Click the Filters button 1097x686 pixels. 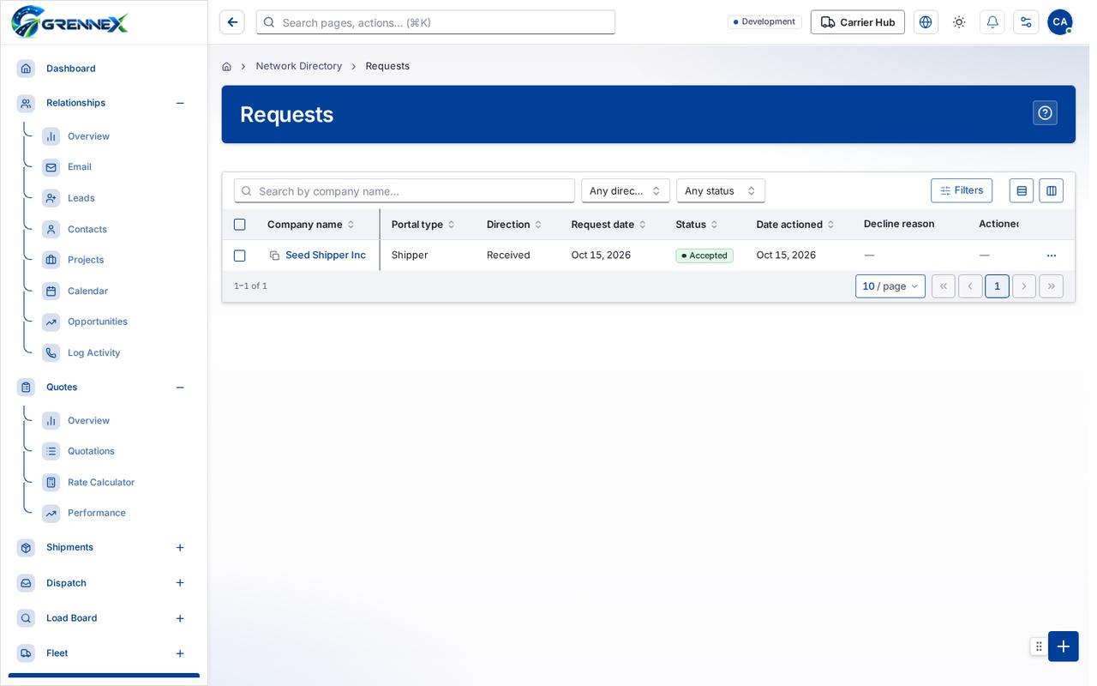962,190
